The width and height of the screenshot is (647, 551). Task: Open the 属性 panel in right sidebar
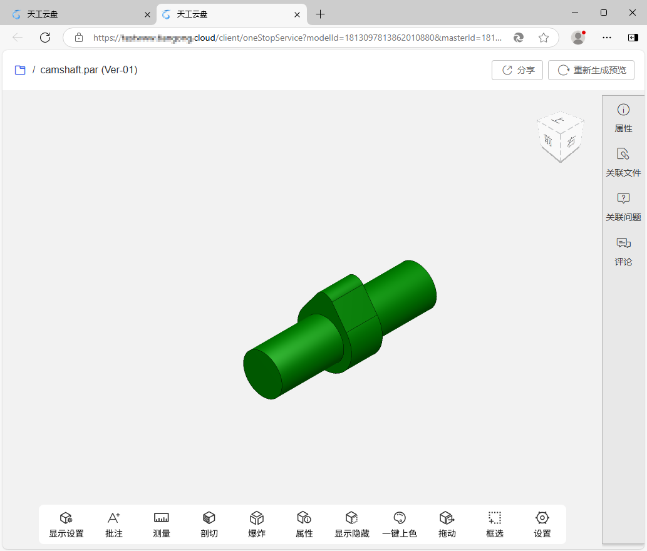pos(623,118)
